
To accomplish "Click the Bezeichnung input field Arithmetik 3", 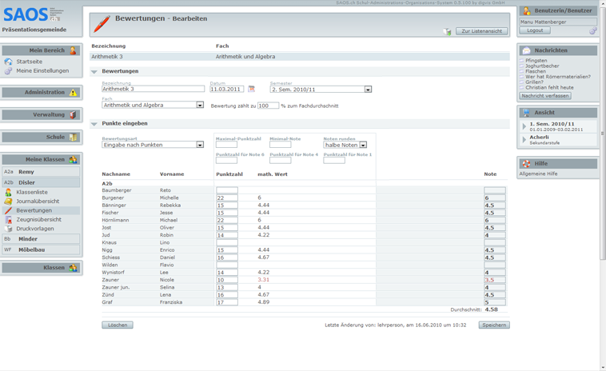I will coord(153,89).
